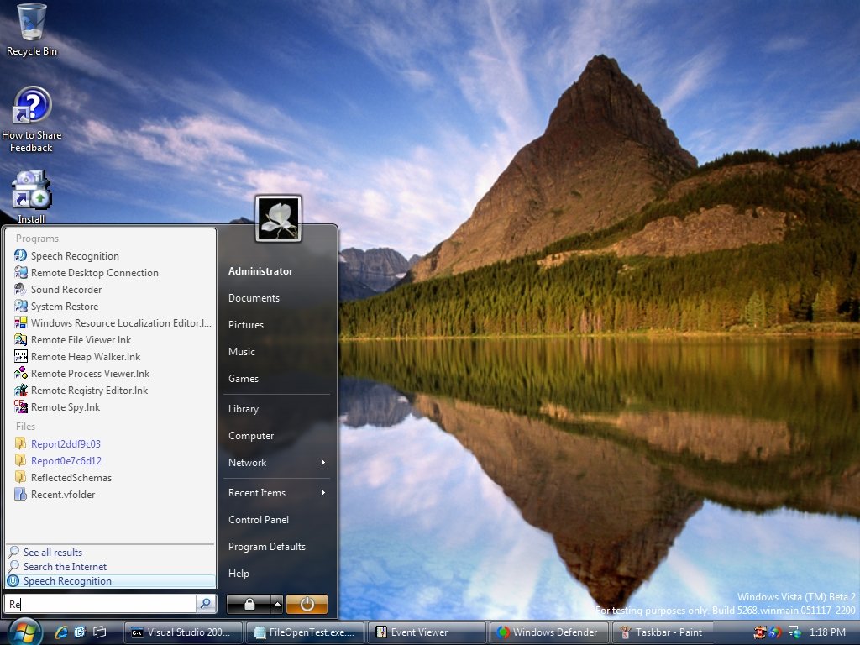Click the Start menu search box
This screenshot has height=645, width=860.
pos(101,604)
